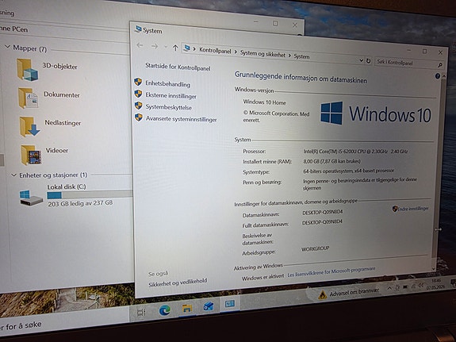This screenshot has width=456, height=342.
Task: Collapse the Mapper (7) group
Action: click(x=8, y=47)
